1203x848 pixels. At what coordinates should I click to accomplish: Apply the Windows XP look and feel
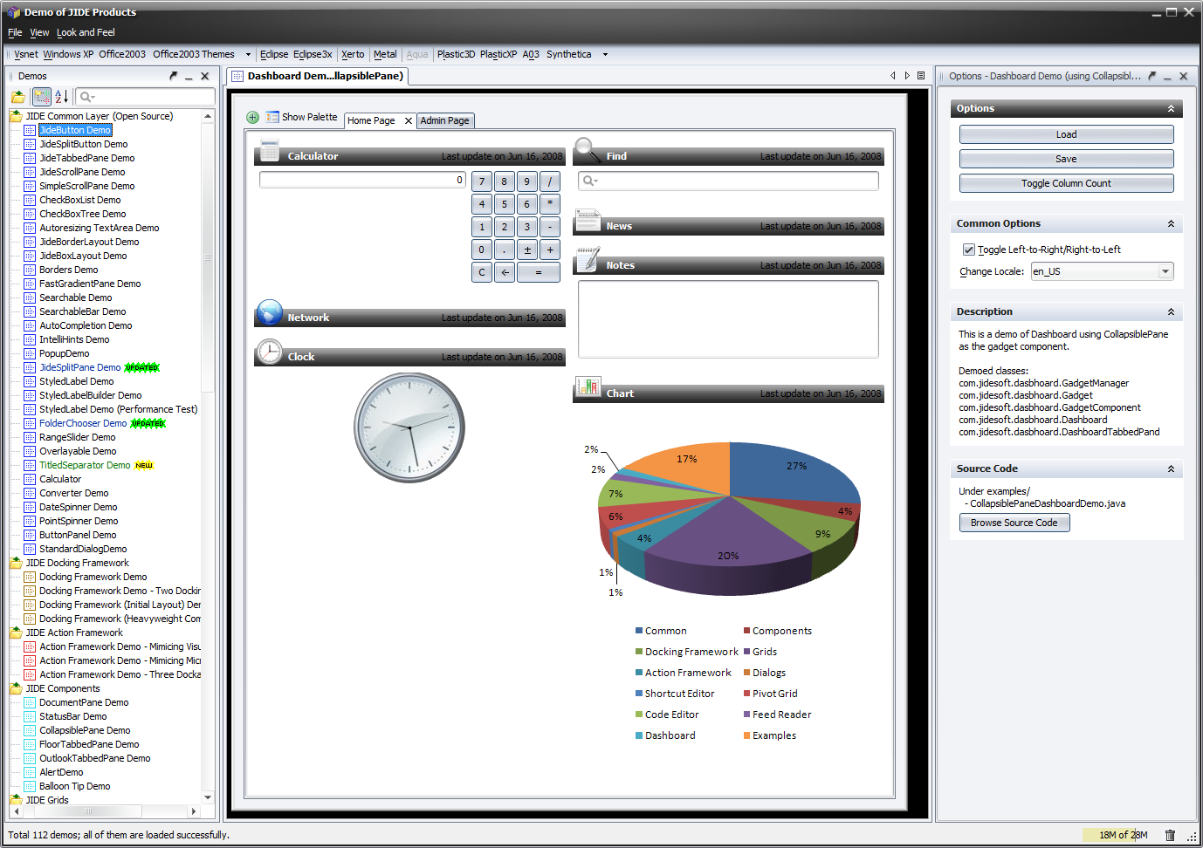click(68, 54)
